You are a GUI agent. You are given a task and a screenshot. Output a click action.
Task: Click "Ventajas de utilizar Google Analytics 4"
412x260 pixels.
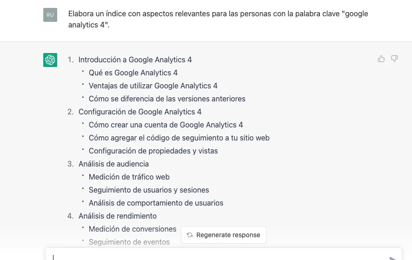click(153, 86)
